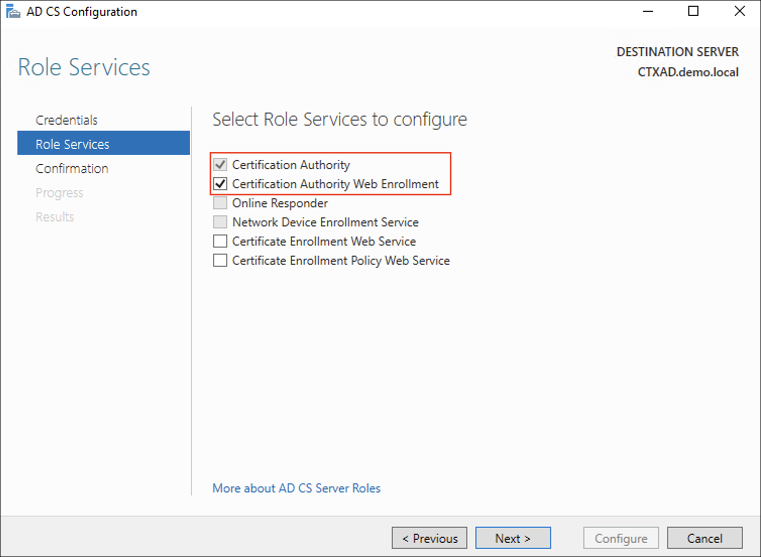Image resolution: width=761 pixels, height=557 pixels.
Task: Select the Role Services step
Action: [x=73, y=144]
